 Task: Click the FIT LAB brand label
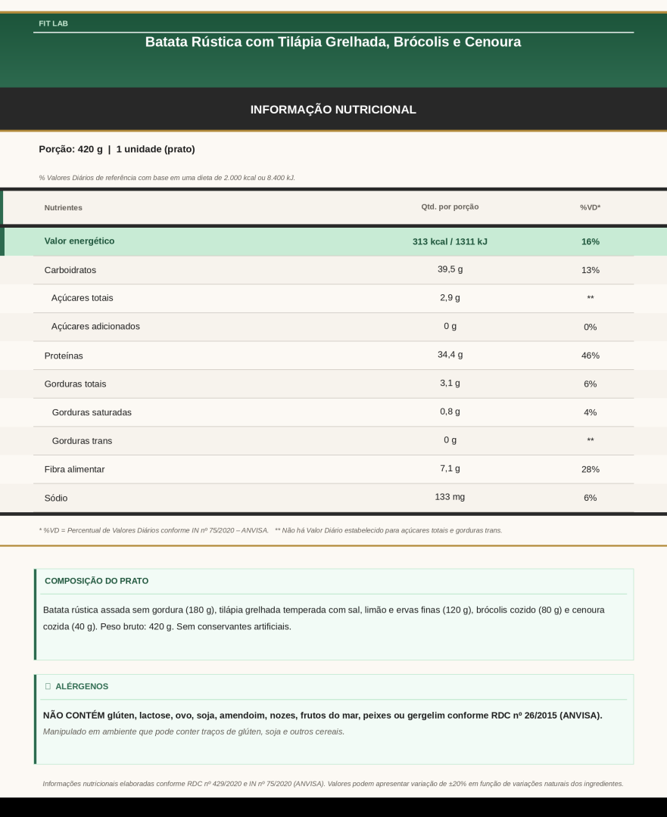point(53,23)
